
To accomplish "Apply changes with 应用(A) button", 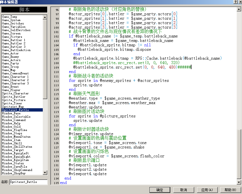I will 207,190.
